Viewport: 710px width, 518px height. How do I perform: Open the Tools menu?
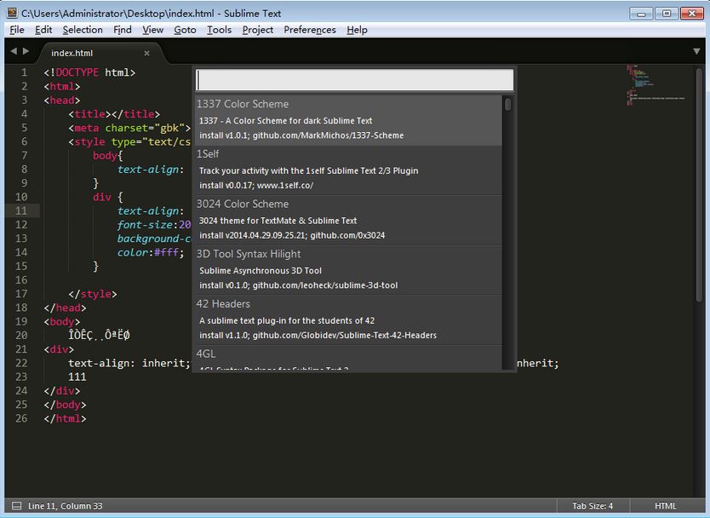[219, 30]
